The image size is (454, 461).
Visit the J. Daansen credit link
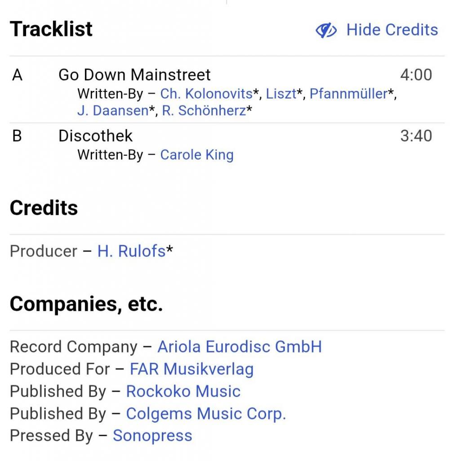pyautogui.click(x=113, y=111)
